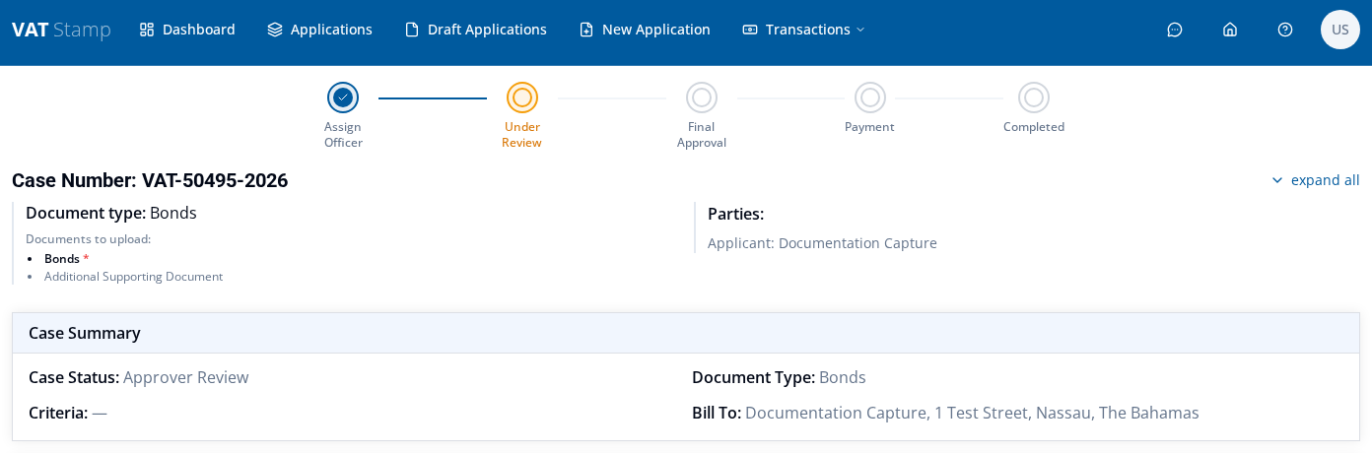This screenshot has width=1372, height=453.
Task: Start a New Application
Action: (645, 30)
